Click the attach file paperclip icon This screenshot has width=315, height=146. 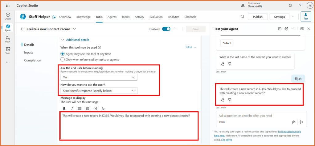click(293, 122)
